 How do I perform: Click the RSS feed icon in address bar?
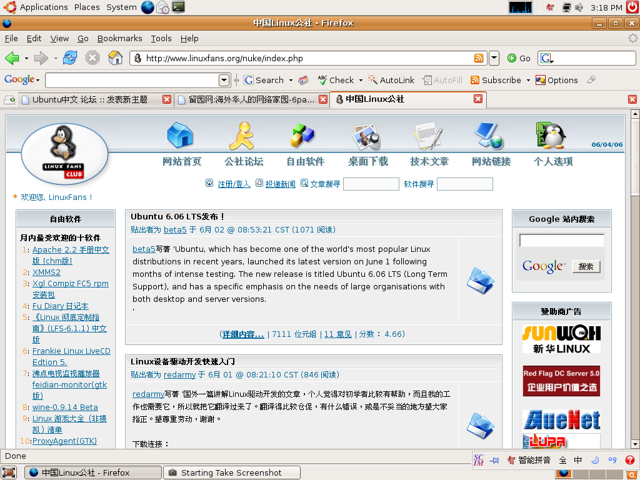tap(479, 58)
